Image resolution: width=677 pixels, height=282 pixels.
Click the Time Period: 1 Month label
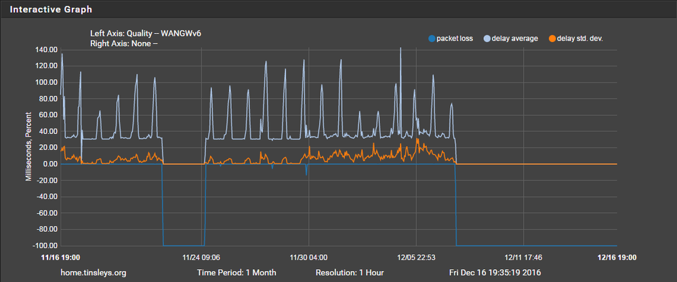[237, 273]
